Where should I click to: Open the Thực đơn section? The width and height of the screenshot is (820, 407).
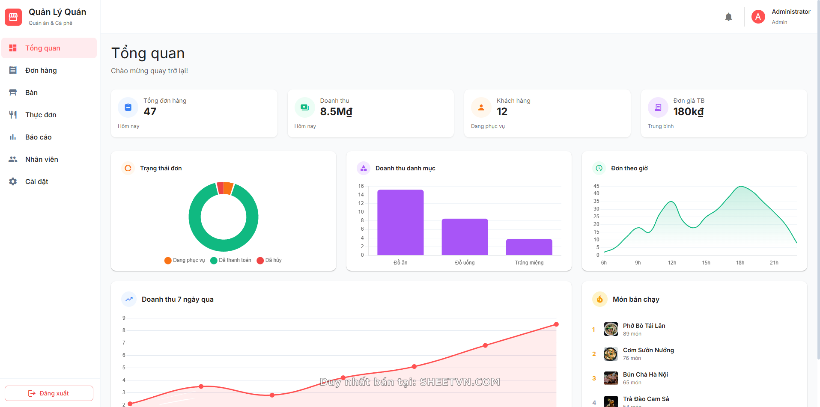point(41,115)
